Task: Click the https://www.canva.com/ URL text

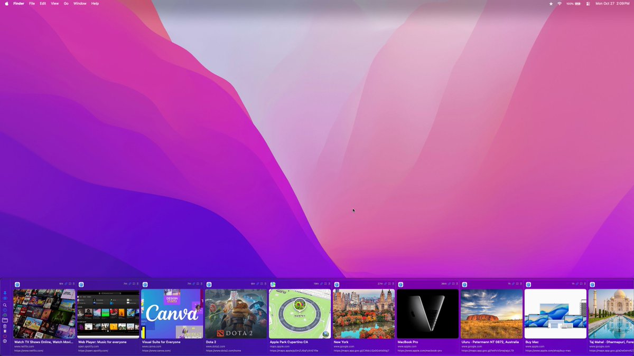Action: (156, 351)
